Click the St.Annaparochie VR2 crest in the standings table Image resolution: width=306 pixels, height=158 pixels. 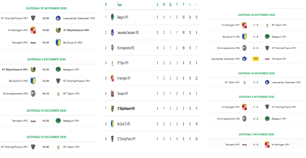point(112,48)
